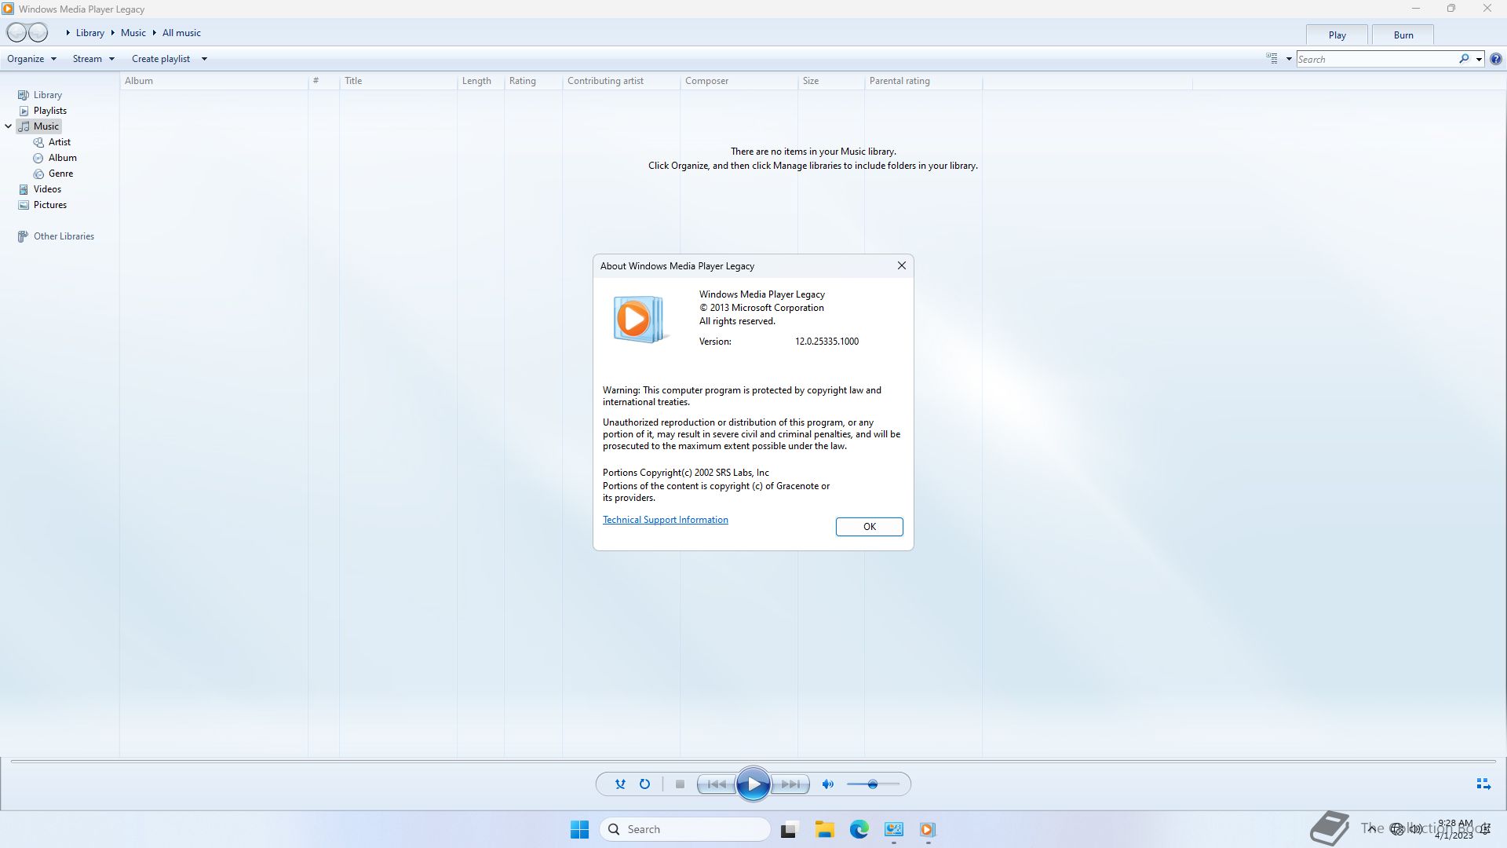Open Task View from the taskbar
Viewport: 1507px width, 848px height.
[x=789, y=829]
